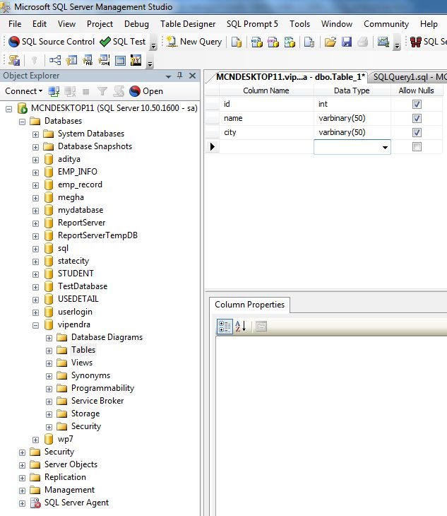Toggle Allow Nulls for id column
Screen dimensions: 447x516
point(417,105)
